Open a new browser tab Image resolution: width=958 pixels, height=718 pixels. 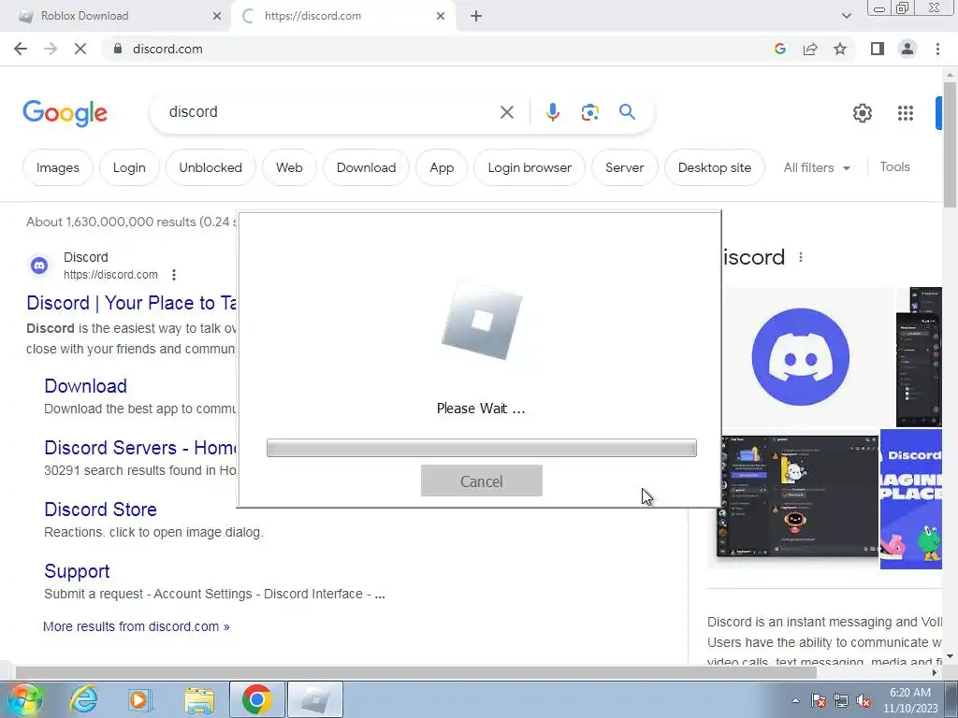click(x=476, y=16)
